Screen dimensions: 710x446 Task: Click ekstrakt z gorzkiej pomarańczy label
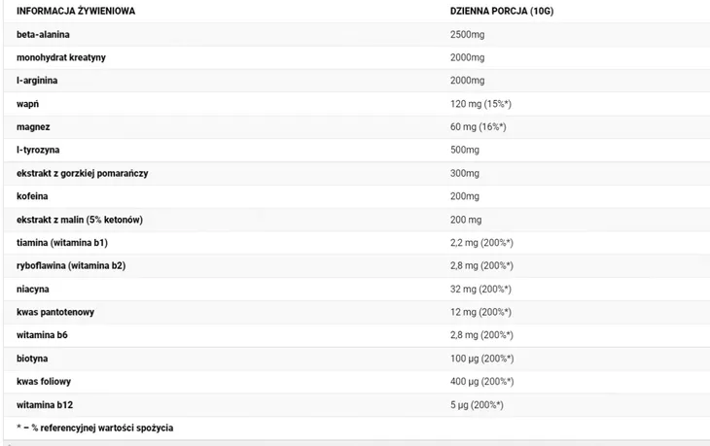83,173
